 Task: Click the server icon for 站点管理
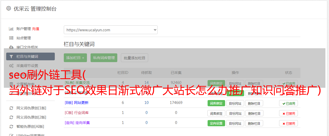(11, 38)
